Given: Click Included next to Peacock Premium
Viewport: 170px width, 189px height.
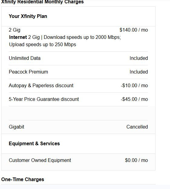Looking at the screenshot, I should [139, 72].
